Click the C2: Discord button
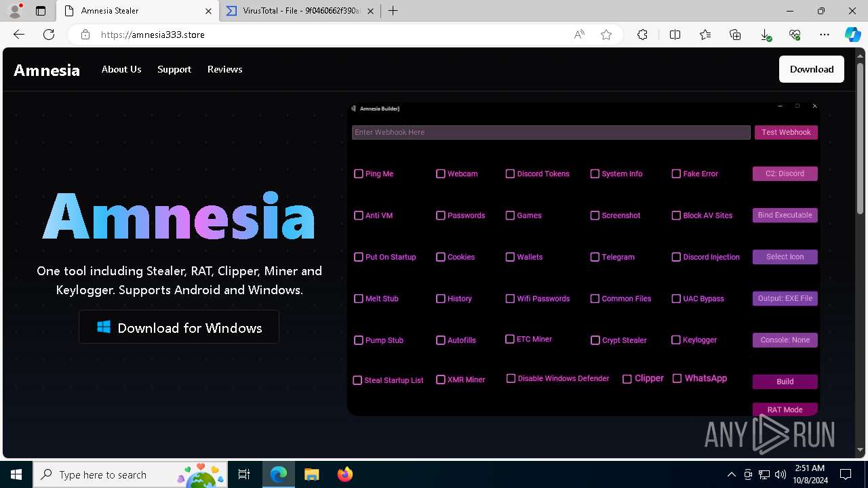The width and height of the screenshot is (868, 488). [x=785, y=174]
